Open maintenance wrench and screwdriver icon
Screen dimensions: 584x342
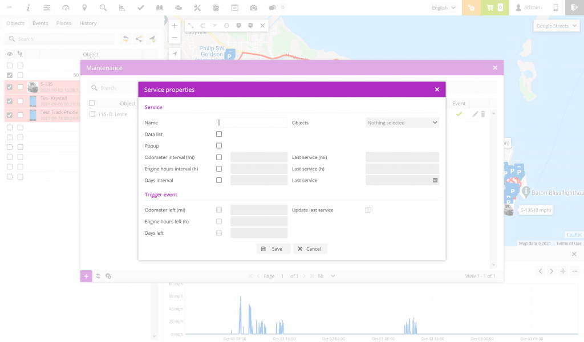[197, 7]
